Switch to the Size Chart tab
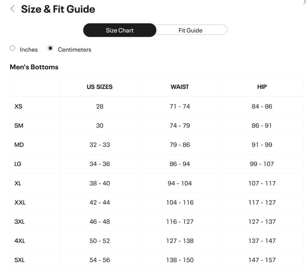 (120, 30)
